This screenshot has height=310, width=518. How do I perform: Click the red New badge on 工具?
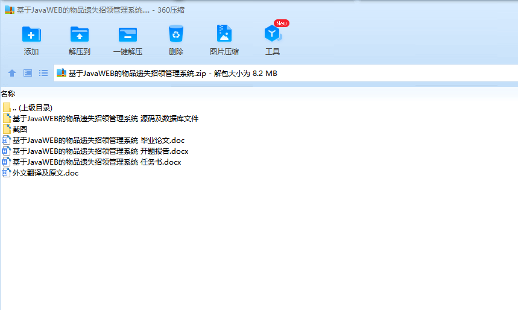(282, 23)
